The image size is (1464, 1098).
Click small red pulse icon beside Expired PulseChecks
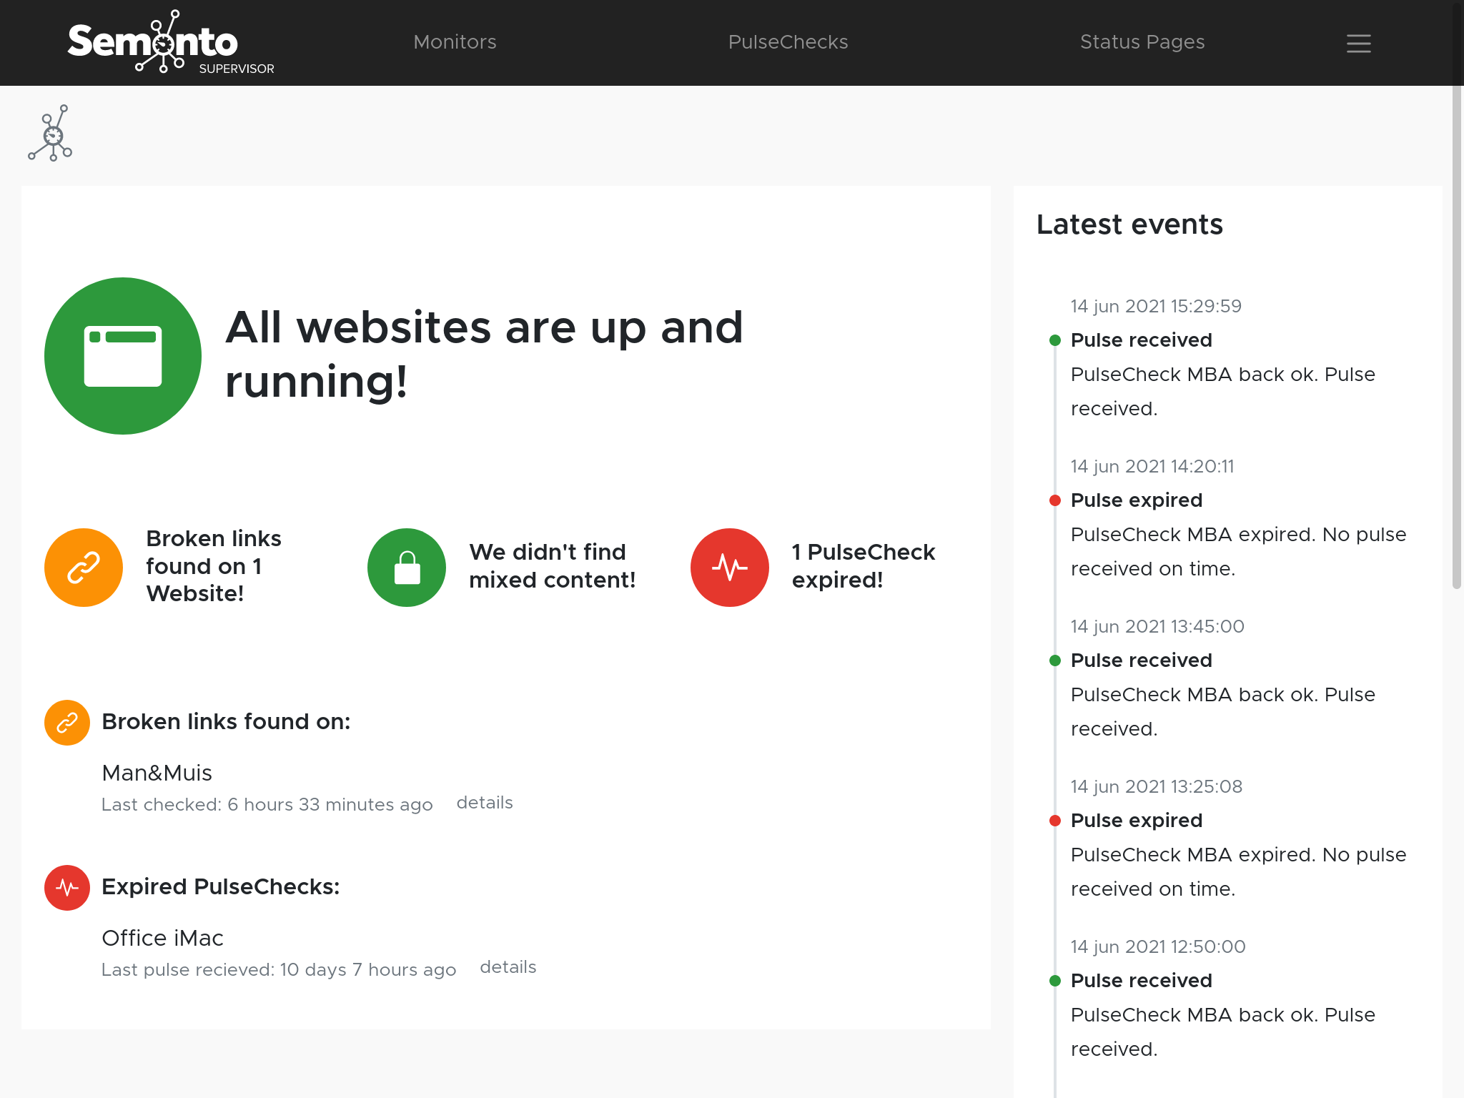[67, 888]
